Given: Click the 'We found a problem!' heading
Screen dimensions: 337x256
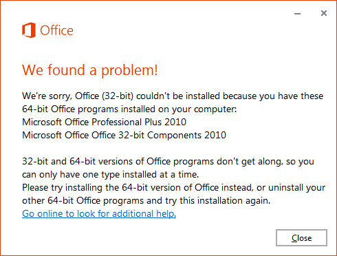Looking at the screenshot, I should coord(90,70).
